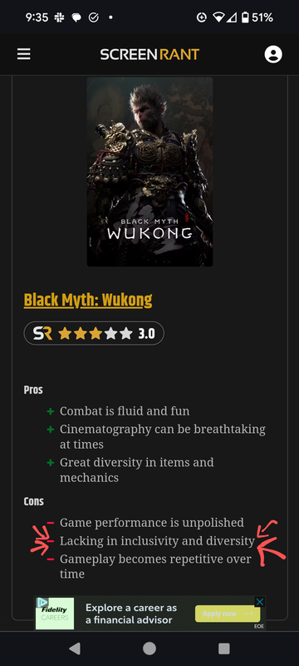299x666 pixels.
Task: Open the Black Myth: Wukong title link
Action: [88, 301]
